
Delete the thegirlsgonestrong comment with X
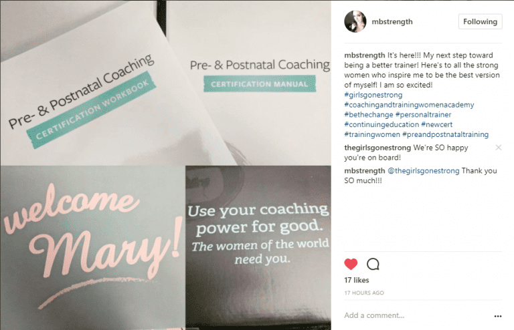pyautogui.click(x=498, y=148)
